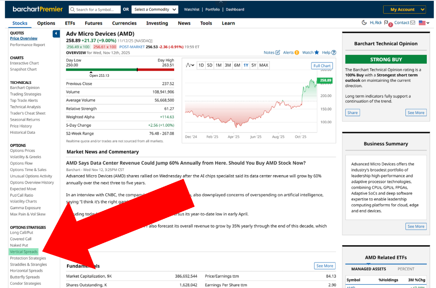Open Vertical Spreads in sidebar

click(x=23, y=252)
